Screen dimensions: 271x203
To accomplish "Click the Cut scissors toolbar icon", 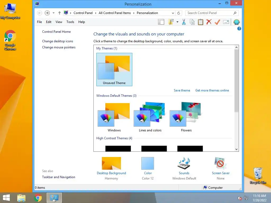I will pos(184,22).
